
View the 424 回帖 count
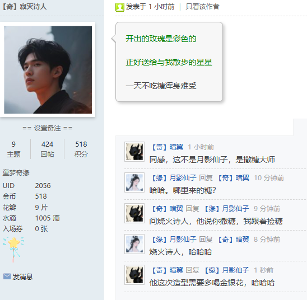(47, 149)
